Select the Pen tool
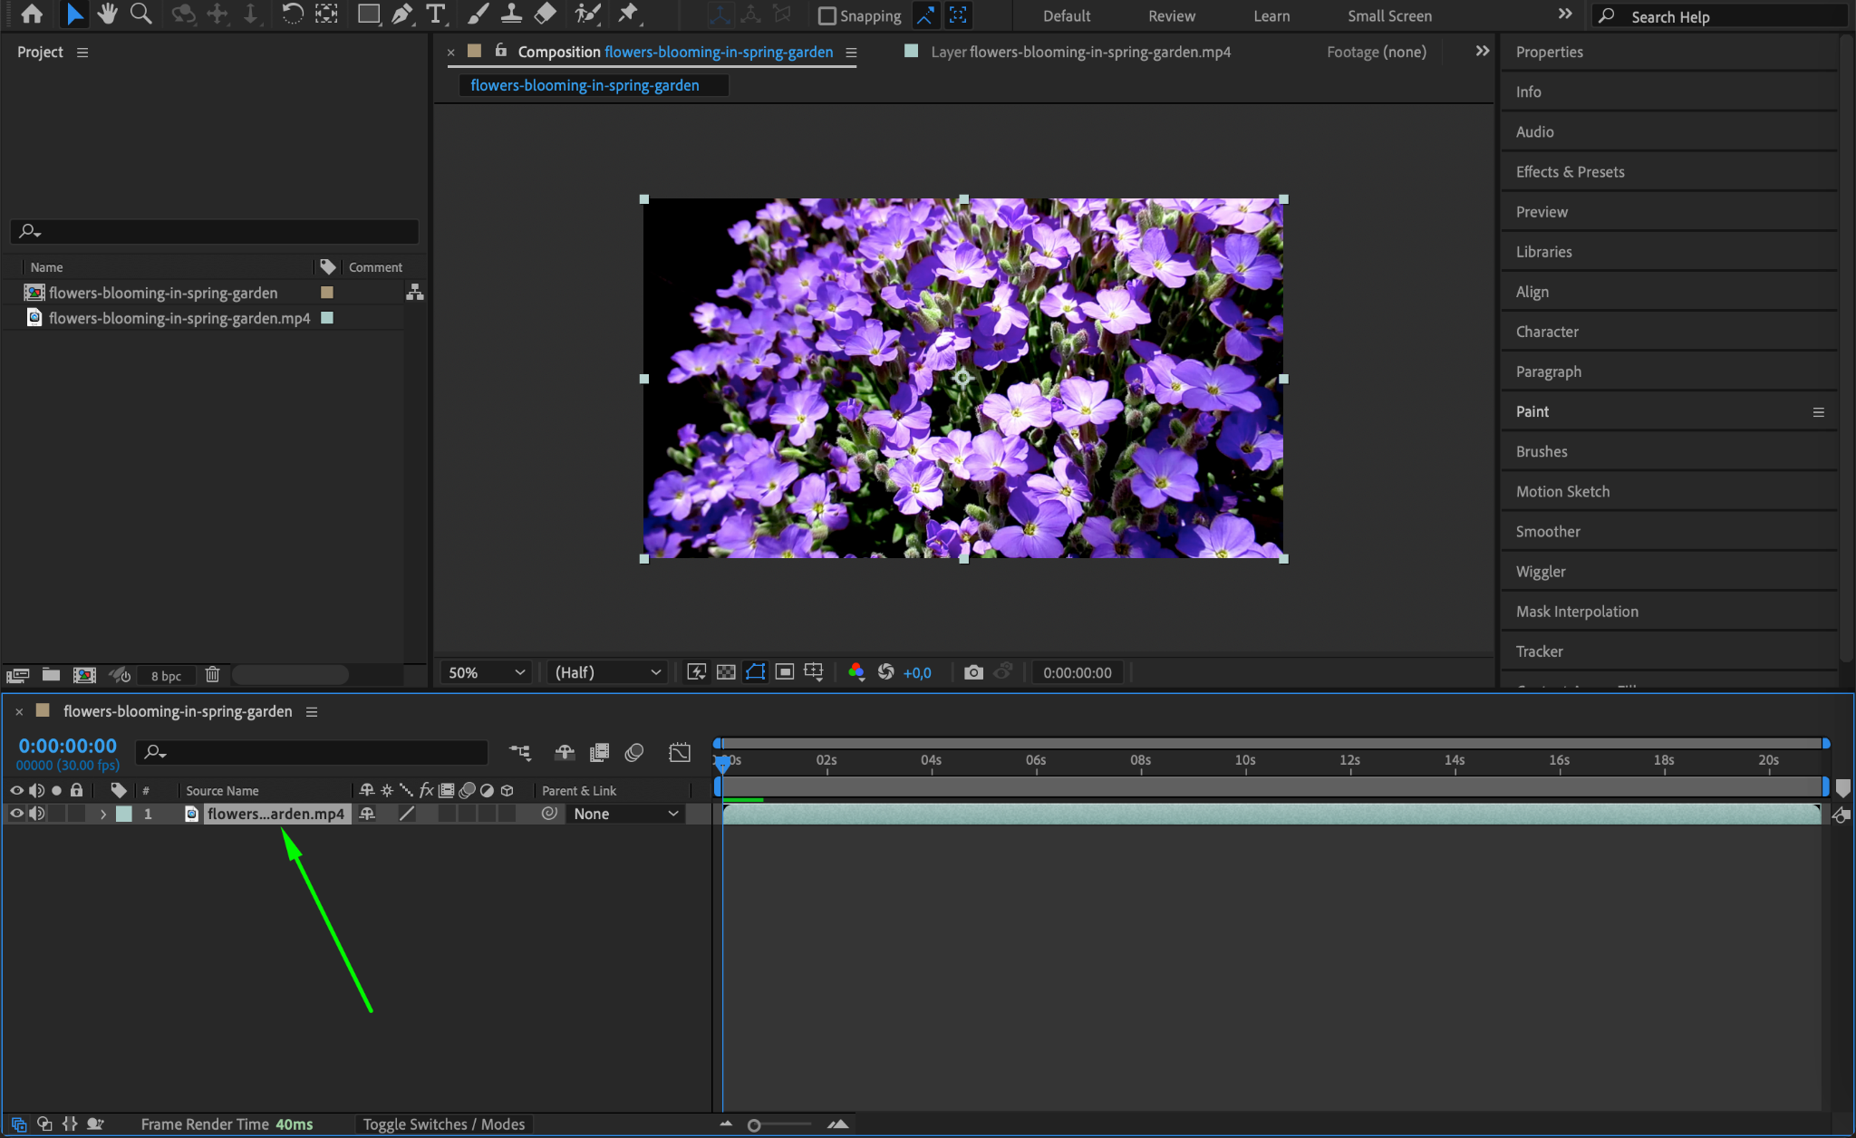 401,14
